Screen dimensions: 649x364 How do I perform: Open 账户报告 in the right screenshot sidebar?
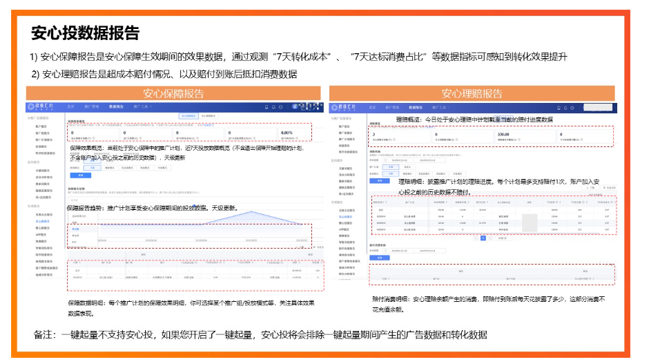344,126
